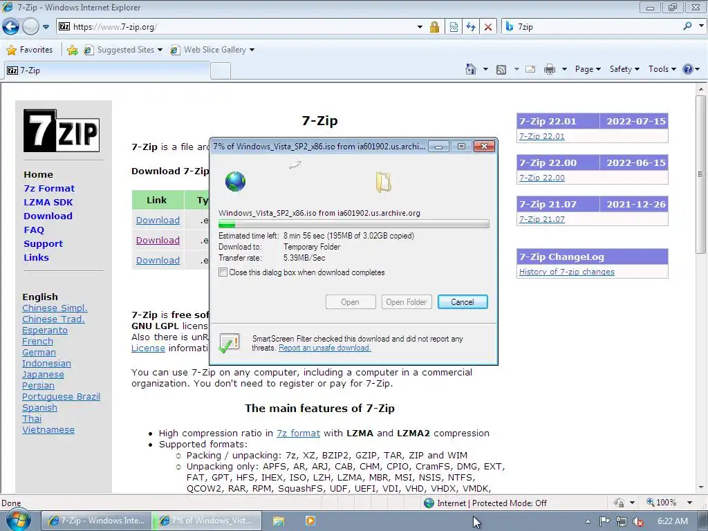Click the page vertical scrollbar thumb
The image size is (708, 531).
point(701,174)
